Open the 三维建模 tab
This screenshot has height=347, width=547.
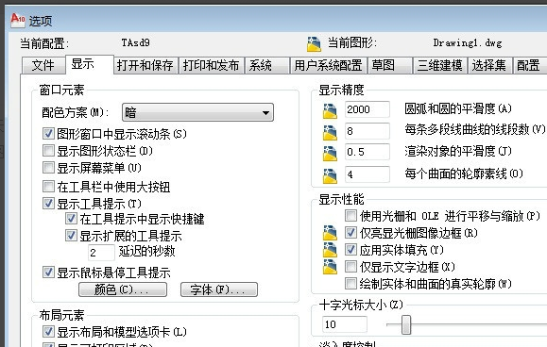(x=440, y=65)
